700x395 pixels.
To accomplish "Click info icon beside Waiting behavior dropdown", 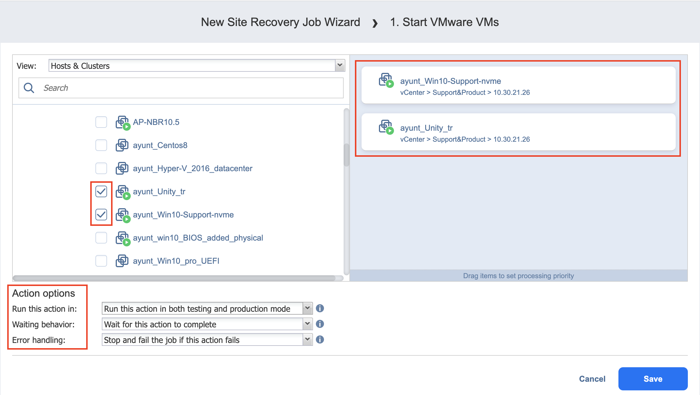I will 320,324.
